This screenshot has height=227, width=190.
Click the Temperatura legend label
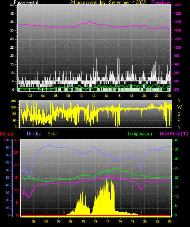(x=140, y=134)
